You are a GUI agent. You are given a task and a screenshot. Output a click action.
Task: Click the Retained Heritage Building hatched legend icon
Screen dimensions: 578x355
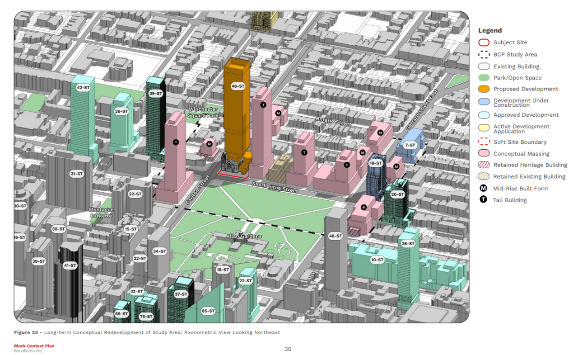(484, 165)
